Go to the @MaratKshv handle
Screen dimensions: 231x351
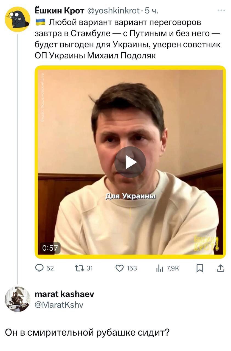[59, 305]
